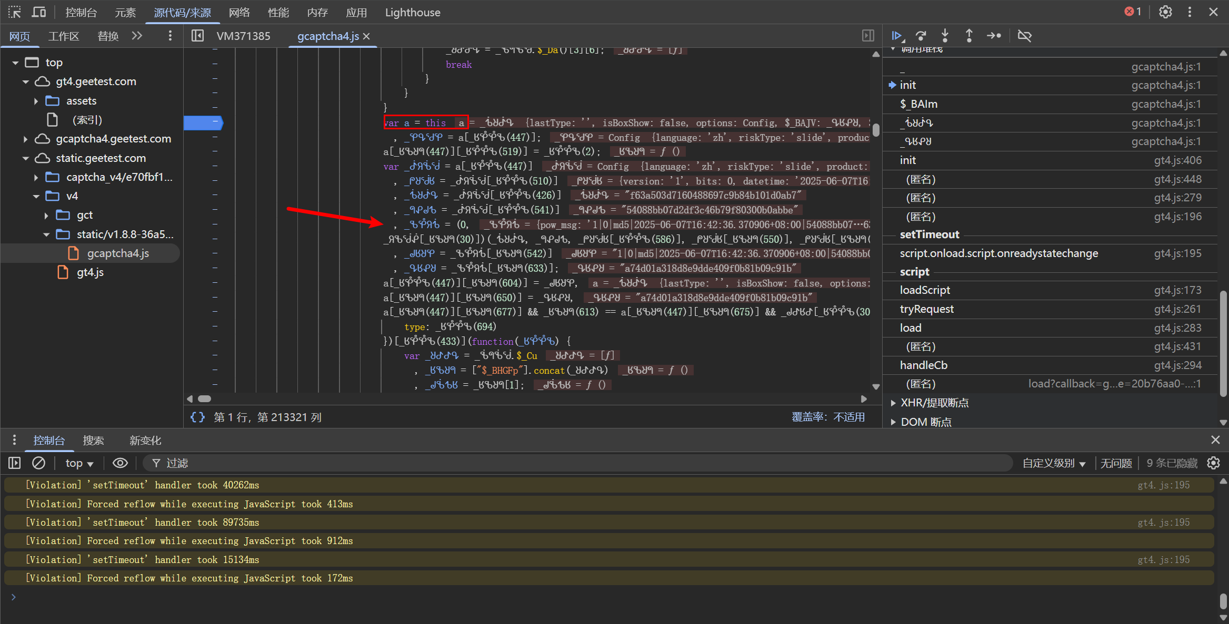Toggle the debugger sidebar icon
The image size is (1229, 624).
[868, 36]
